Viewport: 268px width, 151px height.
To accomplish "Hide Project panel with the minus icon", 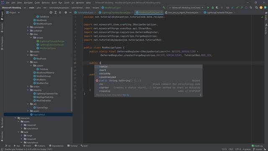I will pos(70,13).
